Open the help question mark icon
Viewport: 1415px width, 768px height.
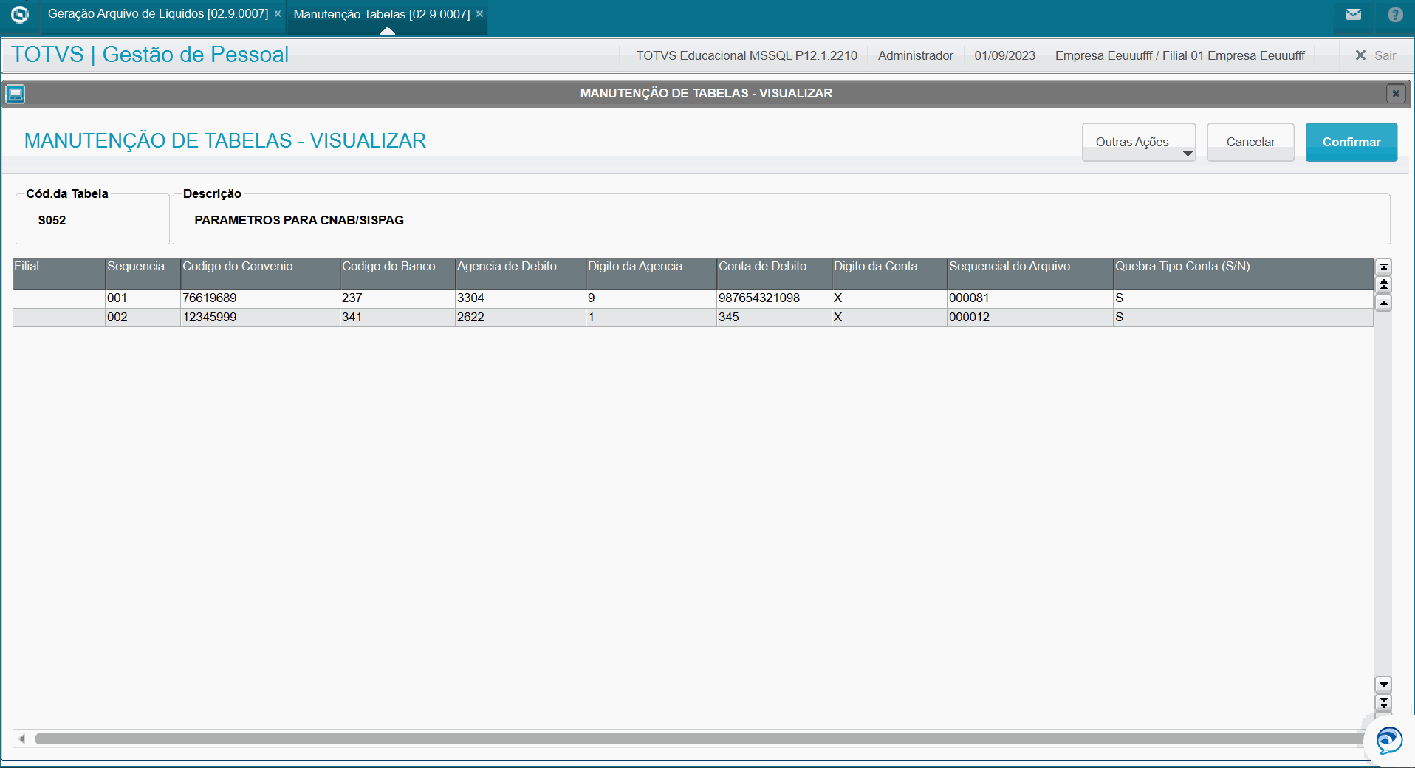1395,14
